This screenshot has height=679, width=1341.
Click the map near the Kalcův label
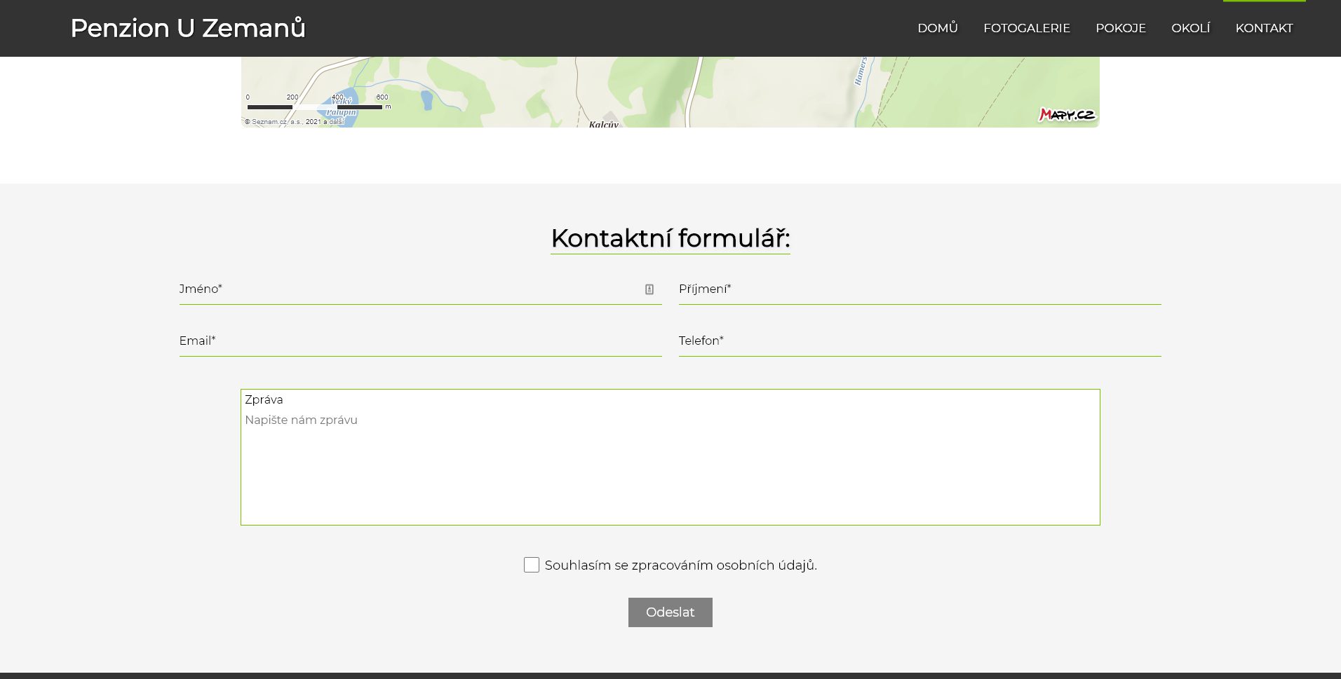pos(603,123)
